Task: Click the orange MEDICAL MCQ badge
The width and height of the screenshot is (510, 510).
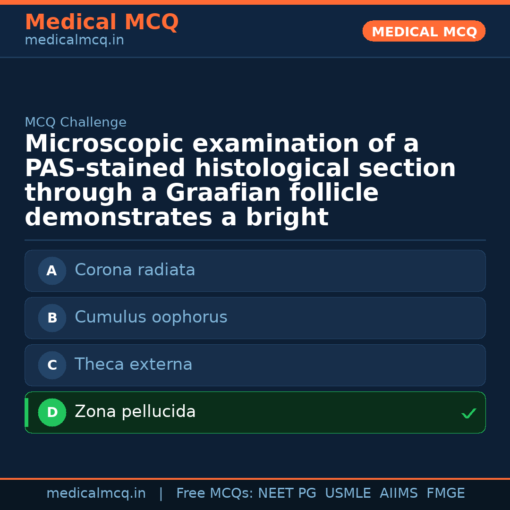Action: click(424, 32)
